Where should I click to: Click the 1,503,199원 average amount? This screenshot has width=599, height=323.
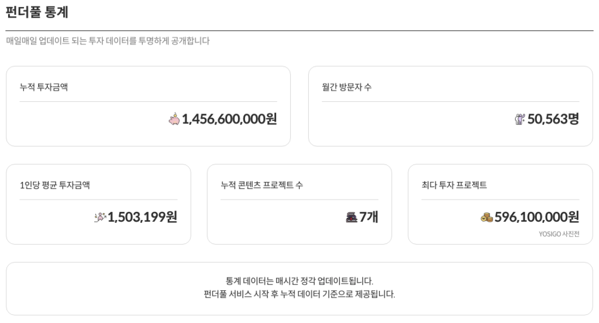click(x=142, y=217)
